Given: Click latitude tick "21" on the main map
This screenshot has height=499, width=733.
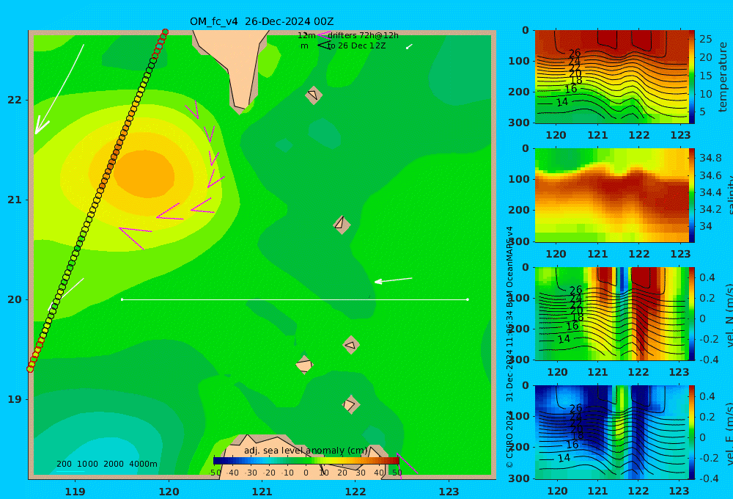Looking at the screenshot, I should (15, 200).
